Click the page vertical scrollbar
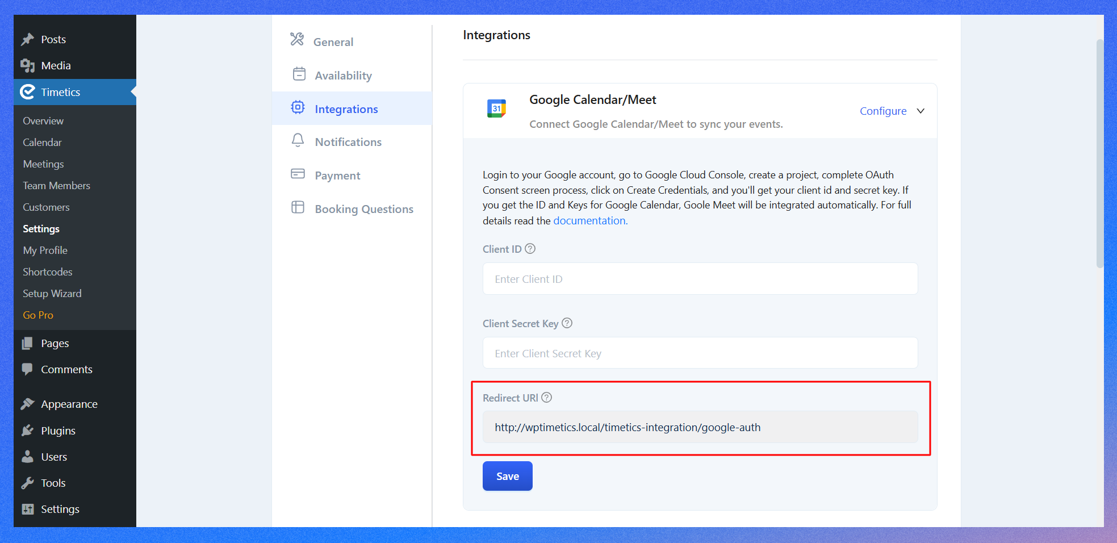 (x=1099, y=153)
